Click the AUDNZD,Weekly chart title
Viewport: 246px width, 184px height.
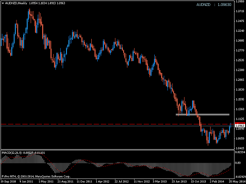point(16,3)
